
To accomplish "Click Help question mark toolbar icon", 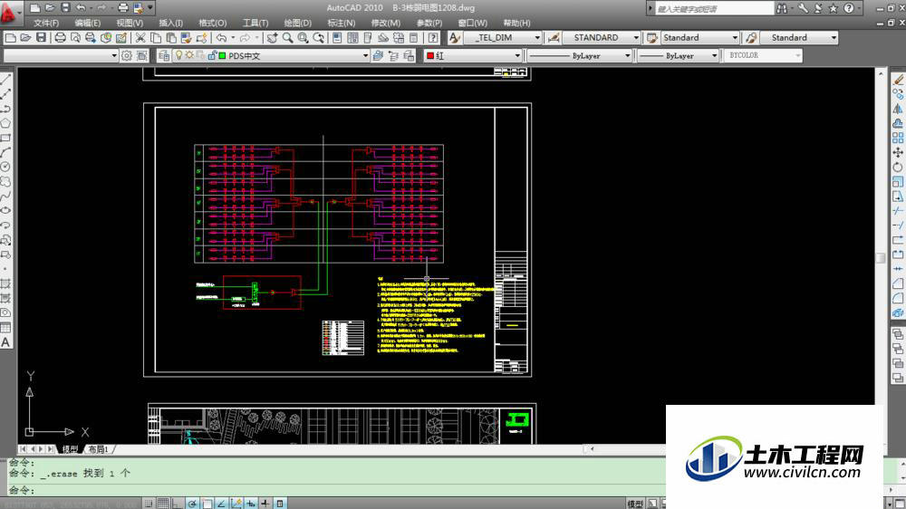I will coord(433,38).
